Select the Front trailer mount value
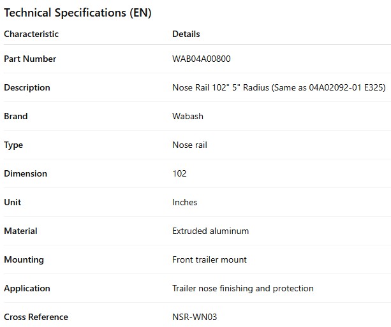The image size is (391, 327). click(x=209, y=259)
